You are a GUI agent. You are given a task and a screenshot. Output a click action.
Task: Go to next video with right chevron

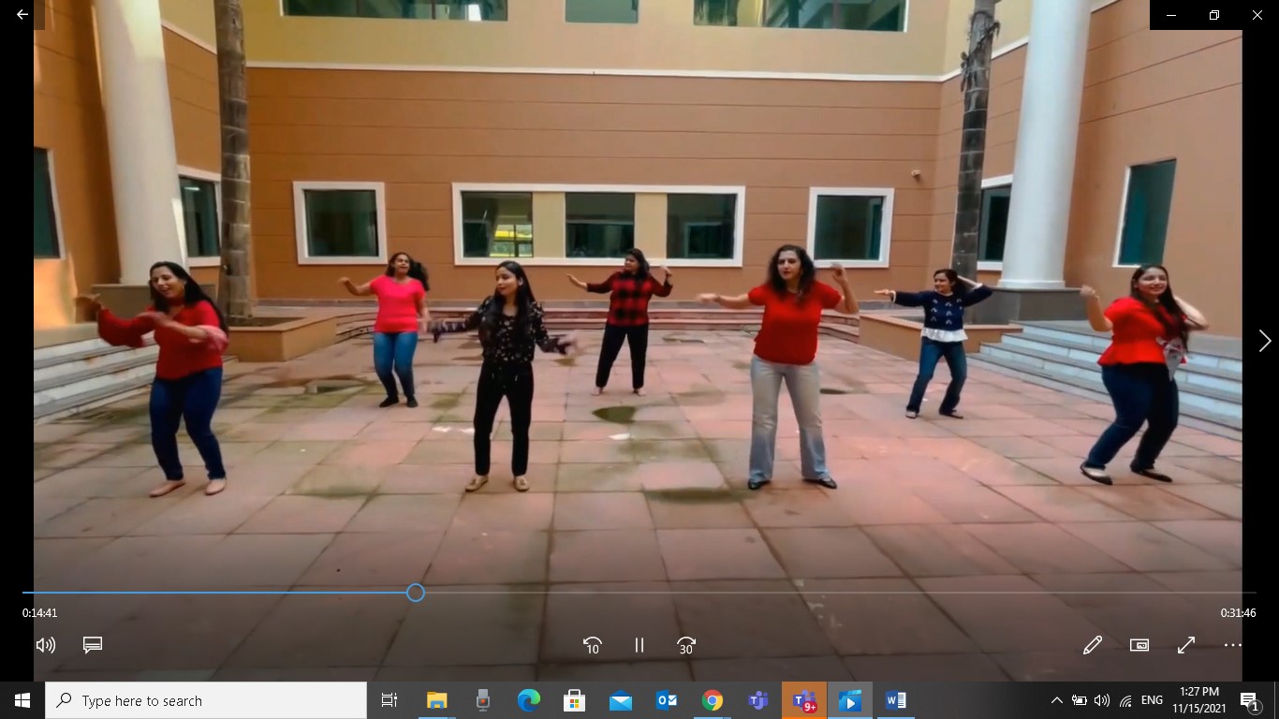[x=1264, y=341]
